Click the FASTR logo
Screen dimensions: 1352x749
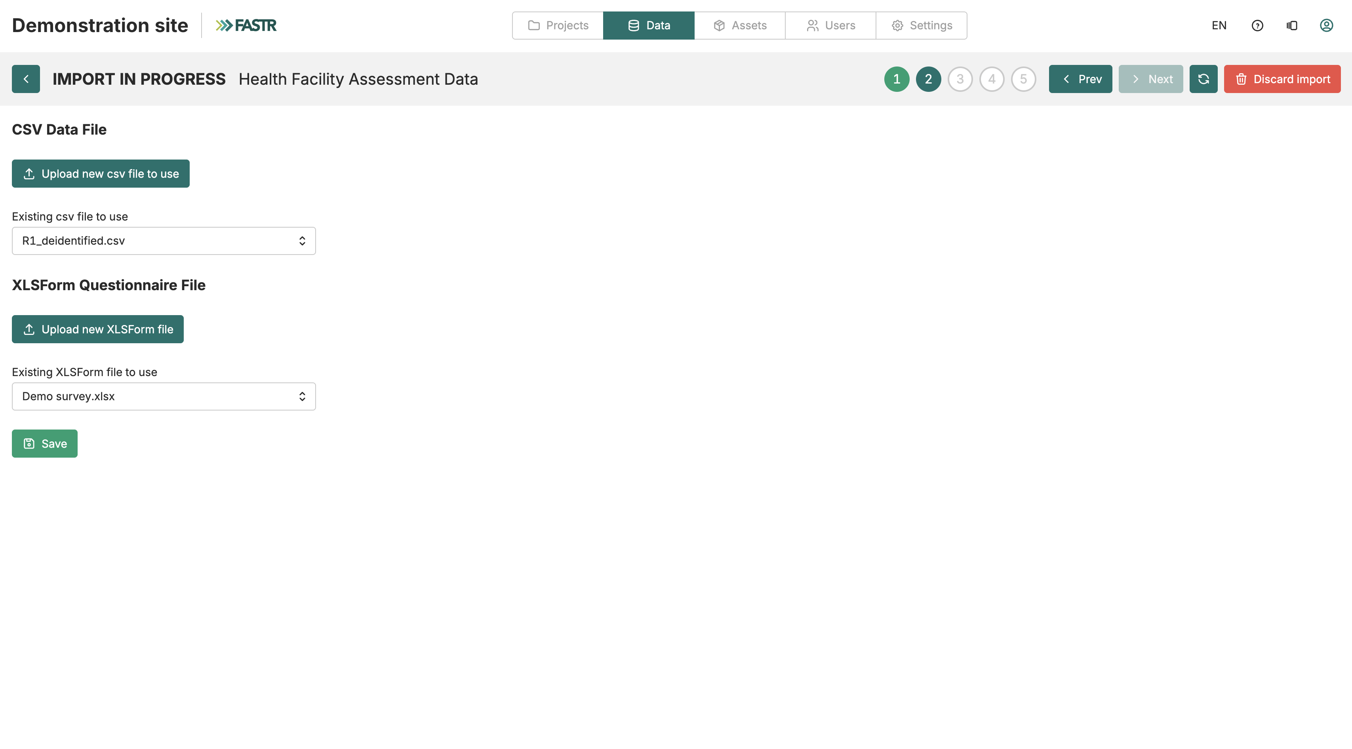[246, 25]
